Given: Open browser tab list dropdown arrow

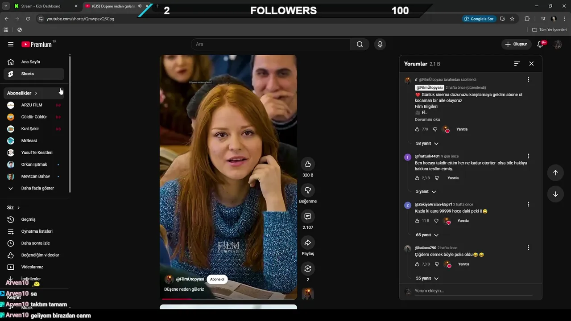Looking at the screenshot, I should click(x=6, y=6).
